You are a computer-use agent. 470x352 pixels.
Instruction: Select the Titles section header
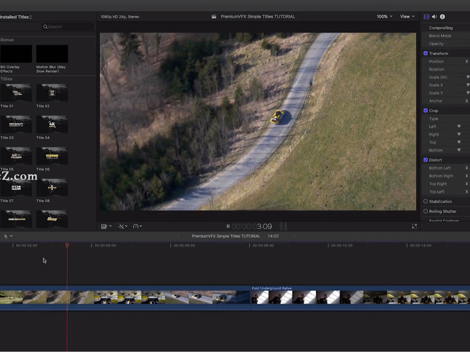[x=6, y=79]
